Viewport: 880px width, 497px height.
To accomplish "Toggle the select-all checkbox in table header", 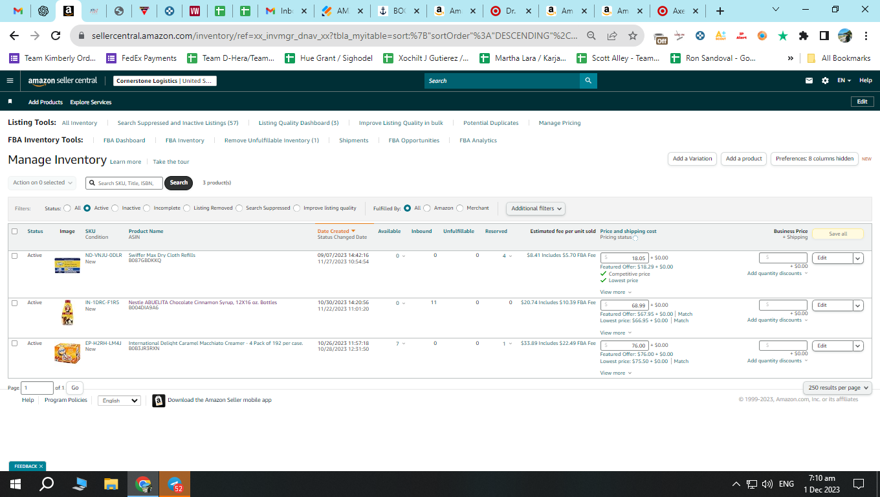I will (x=14, y=231).
